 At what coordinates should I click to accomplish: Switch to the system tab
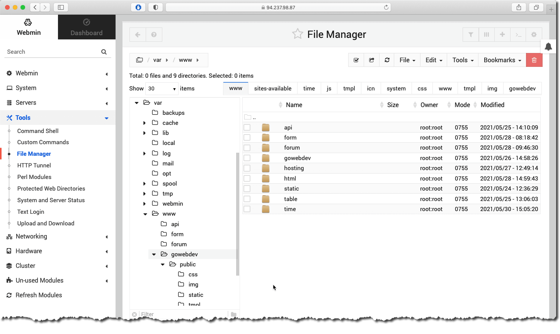coord(396,89)
